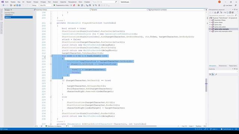Click the open file folder toolbar icon

coord(79,5)
